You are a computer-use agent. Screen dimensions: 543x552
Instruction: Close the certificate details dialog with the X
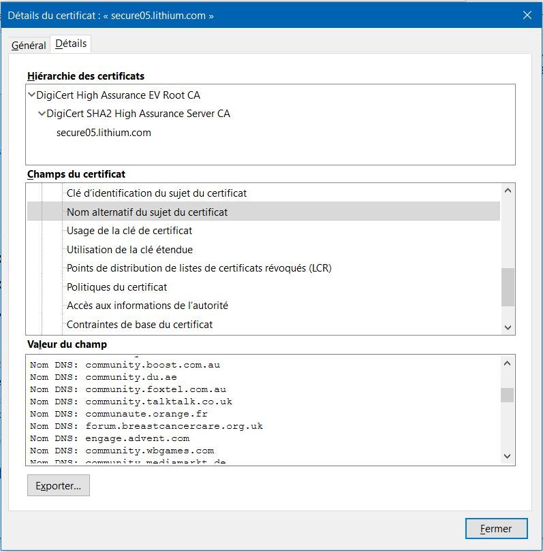tap(527, 15)
